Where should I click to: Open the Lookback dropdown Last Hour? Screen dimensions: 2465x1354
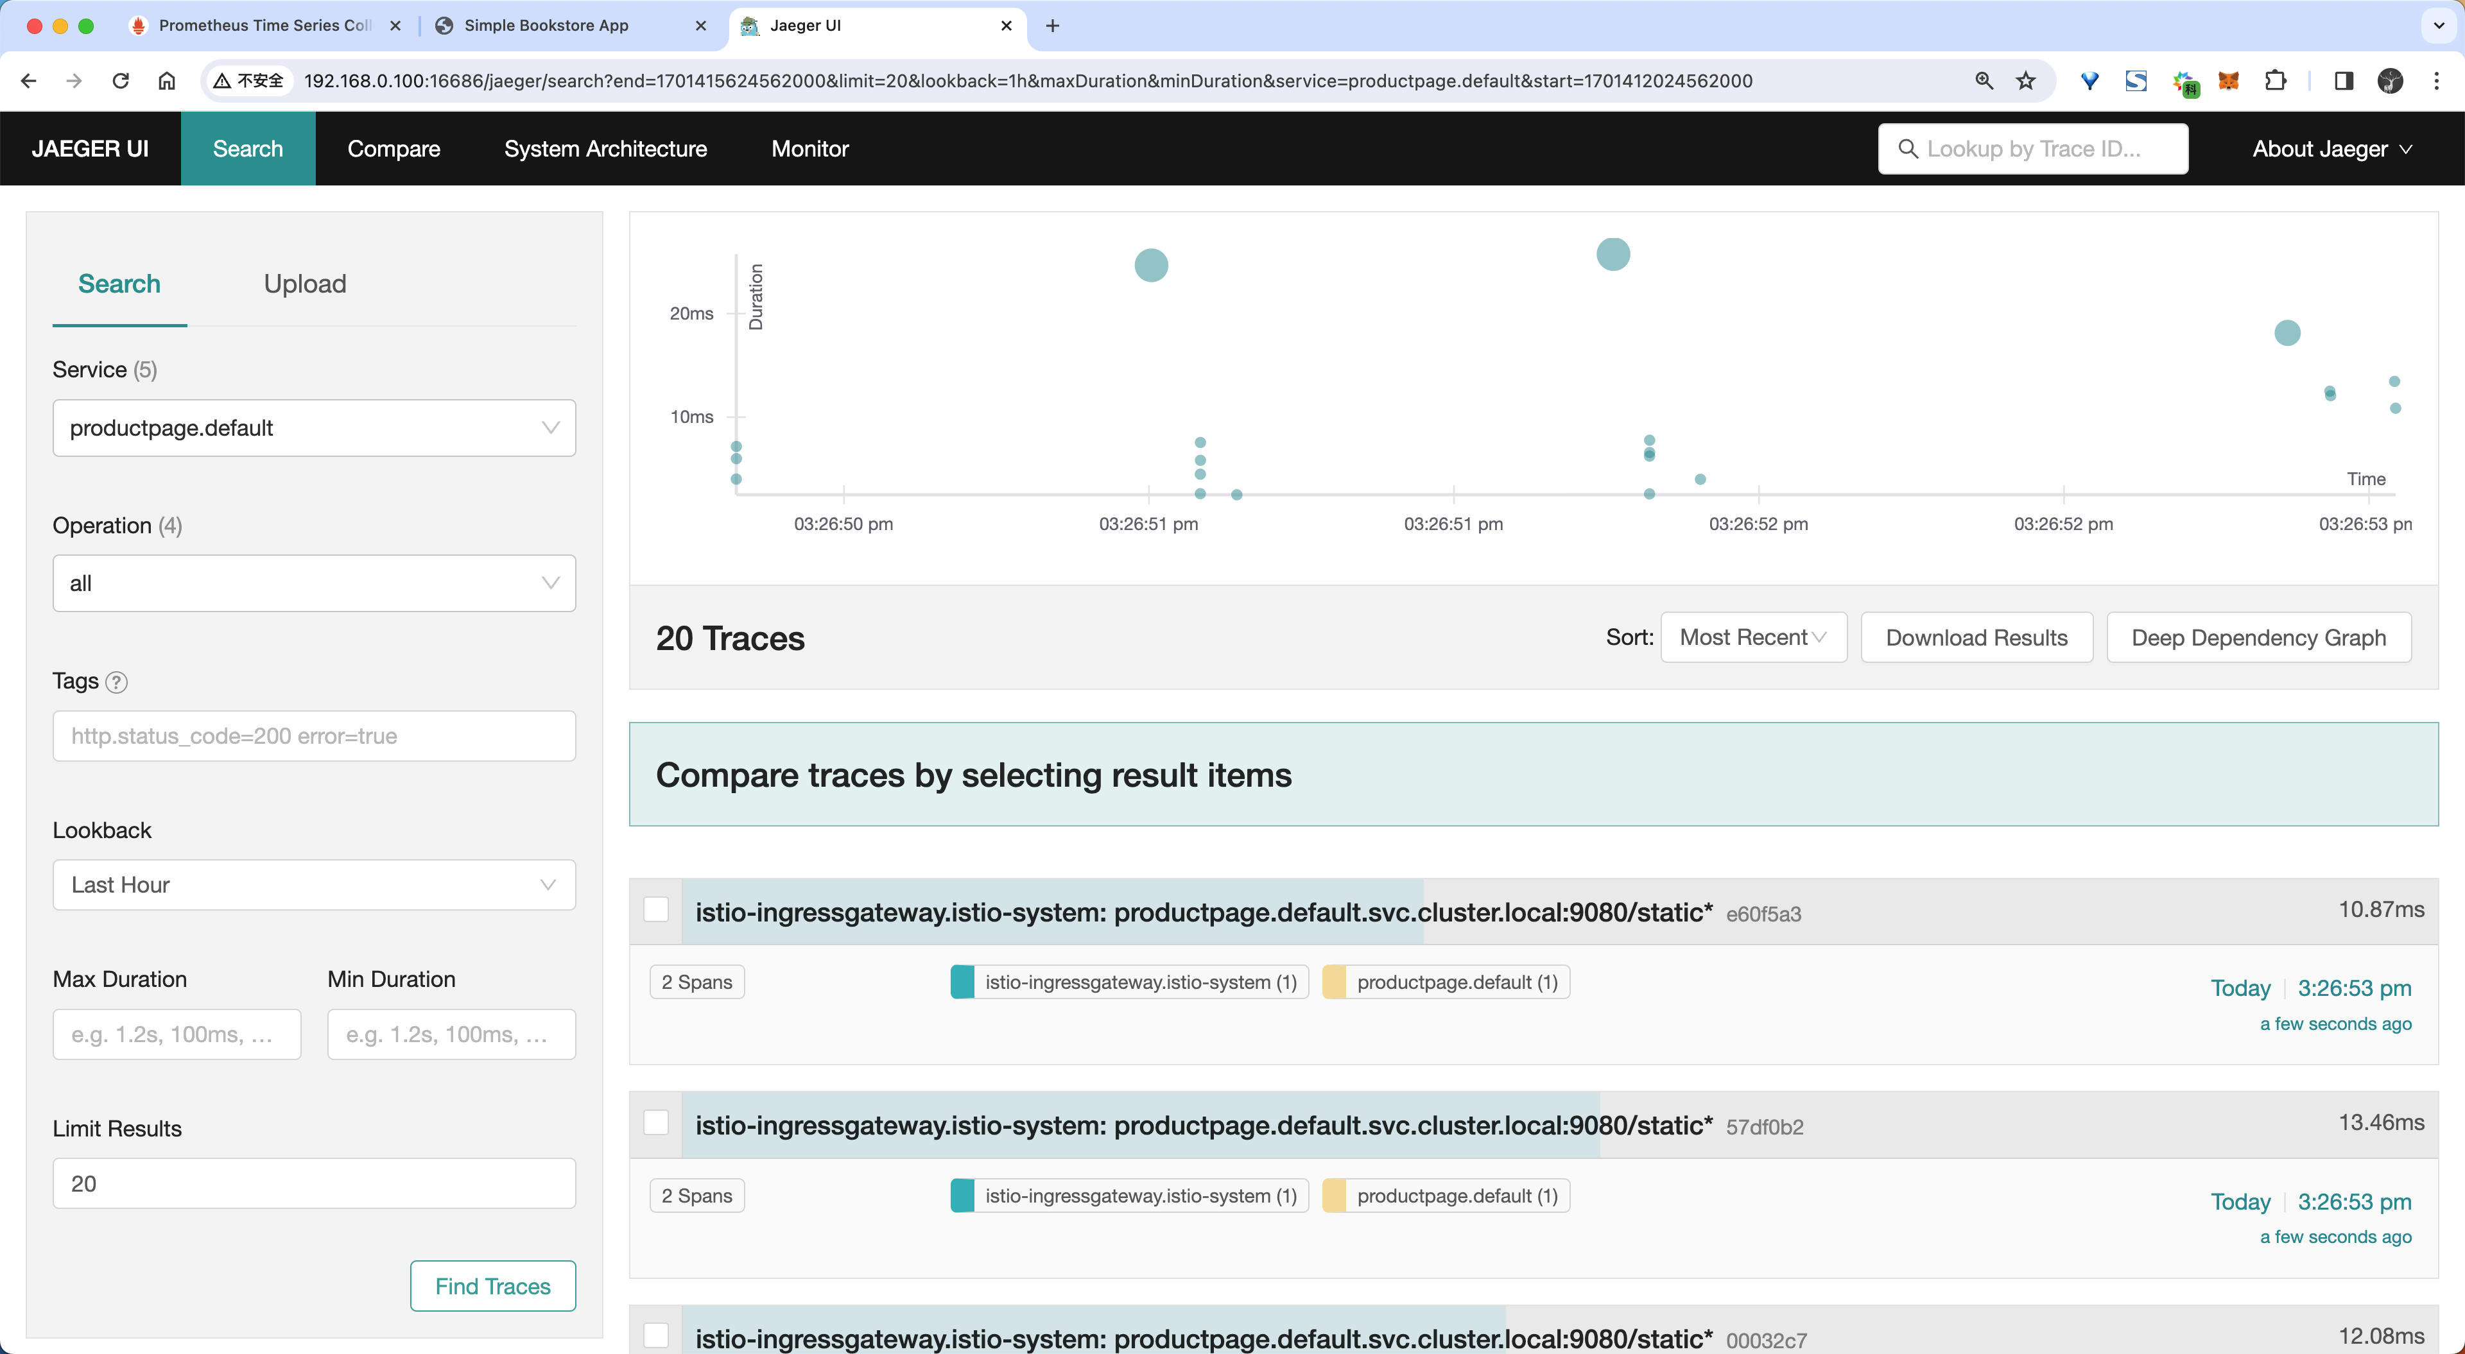point(314,885)
